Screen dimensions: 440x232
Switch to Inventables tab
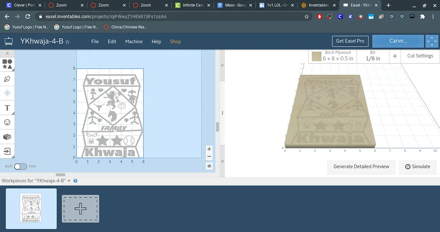pos(318,5)
